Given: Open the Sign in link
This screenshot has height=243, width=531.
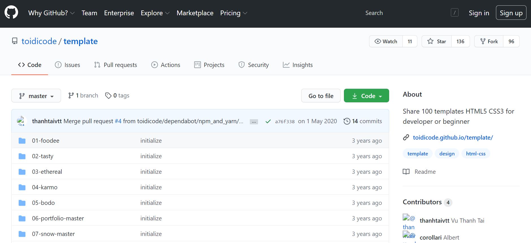Looking at the screenshot, I should coord(479,13).
